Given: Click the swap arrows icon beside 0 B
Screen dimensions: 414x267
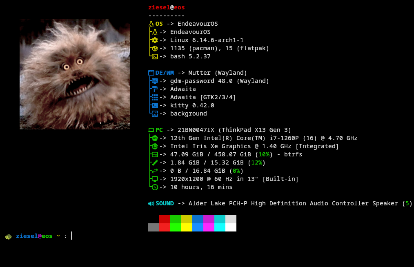Looking at the screenshot, I should coord(155,171).
